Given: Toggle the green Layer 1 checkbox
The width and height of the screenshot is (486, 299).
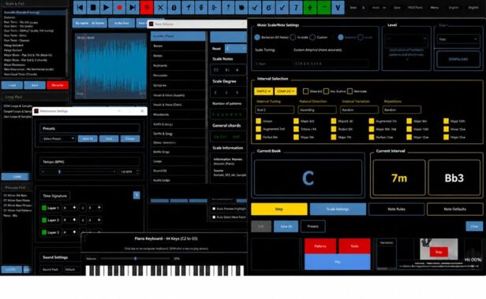Looking at the screenshot, I should coord(44,208).
